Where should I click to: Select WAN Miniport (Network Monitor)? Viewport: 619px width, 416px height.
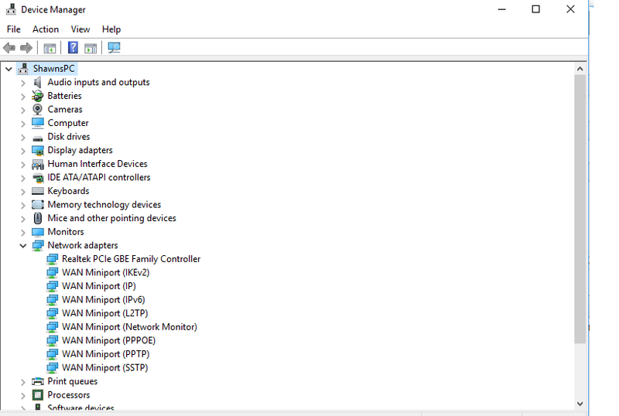129,327
